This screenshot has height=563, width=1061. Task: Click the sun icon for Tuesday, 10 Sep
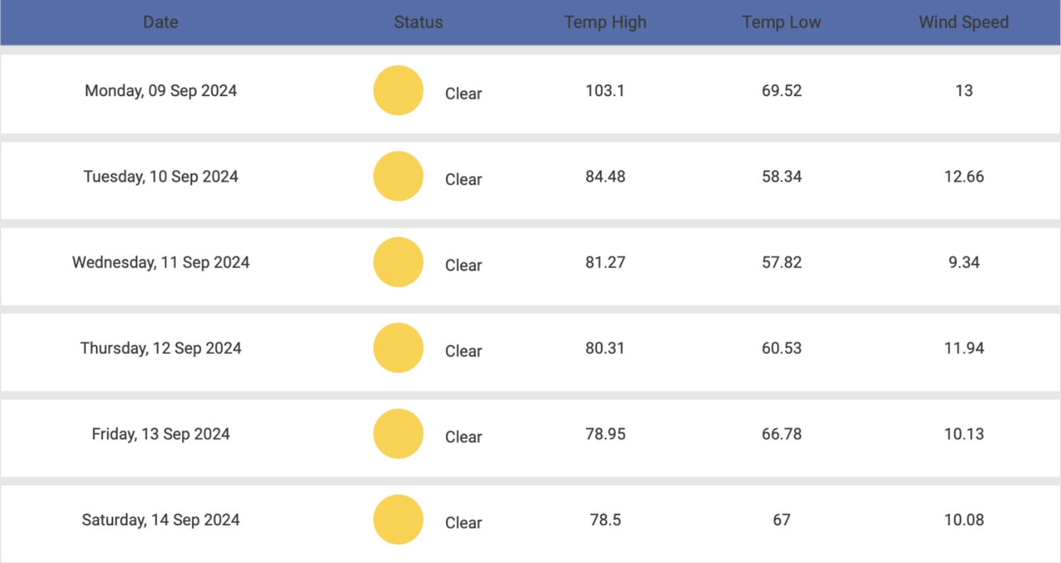398,177
